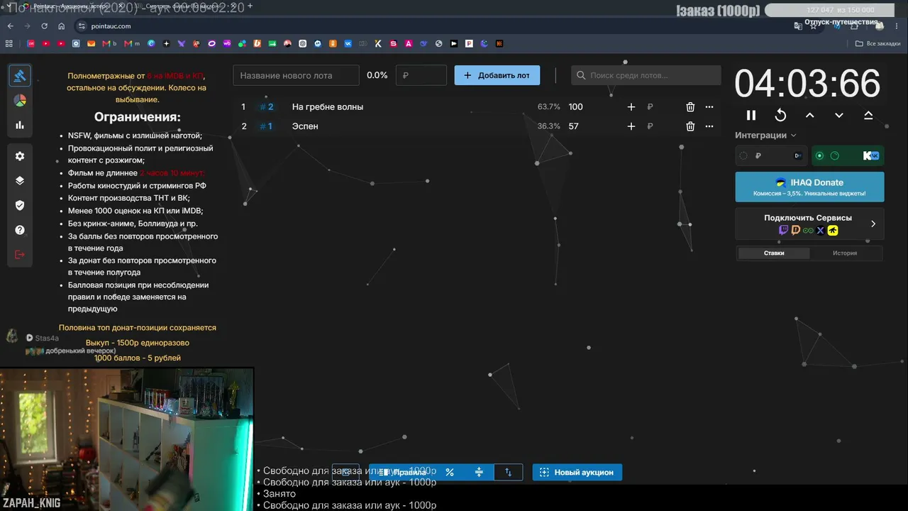The width and height of the screenshot is (908, 511).
Task: Toggle the percent display button
Action: pos(449,472)
